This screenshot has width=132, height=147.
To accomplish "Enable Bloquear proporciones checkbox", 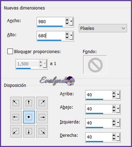I will click(x=10, y=52).
